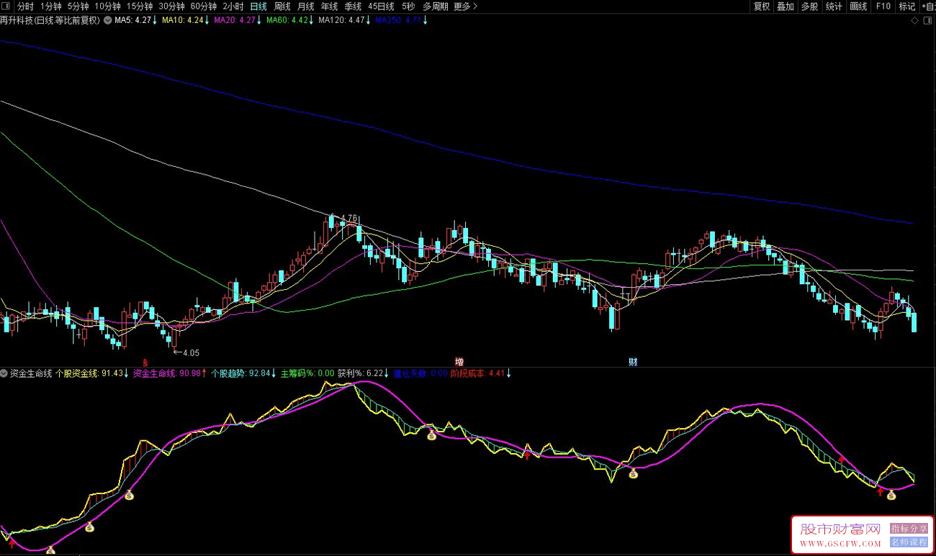Image resolution: width=936 pixels, height=556 pixels.
Task: Open the main chart indicator dropdown circle
Action: tap(108, 20)
